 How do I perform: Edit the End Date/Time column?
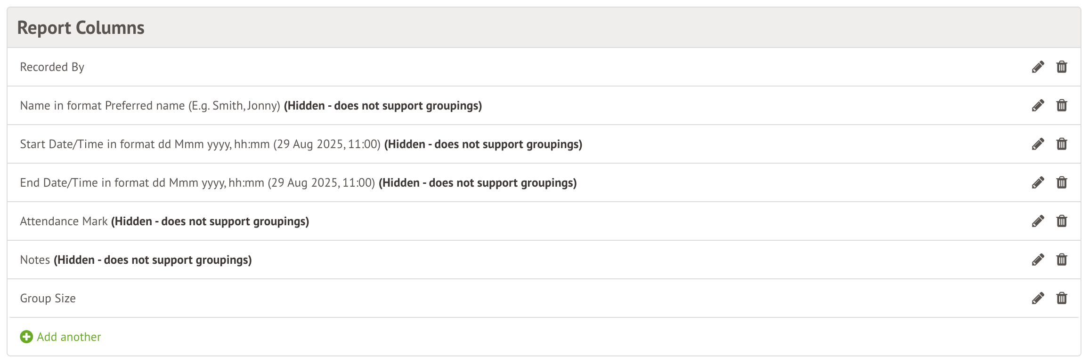coord(1038,182)
